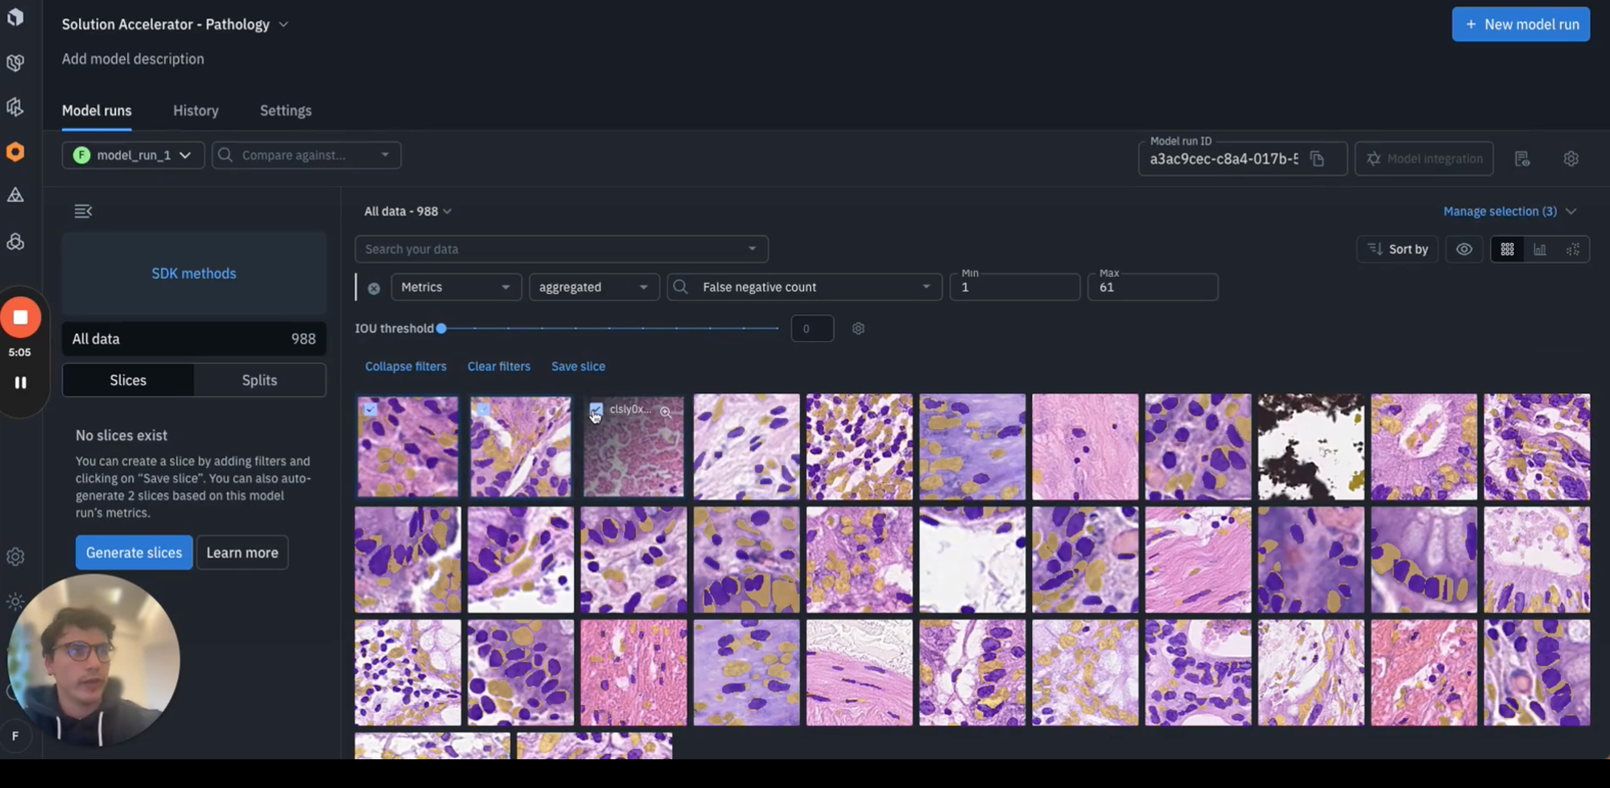Open the Search your data dropdown arrow

(752, 249)
